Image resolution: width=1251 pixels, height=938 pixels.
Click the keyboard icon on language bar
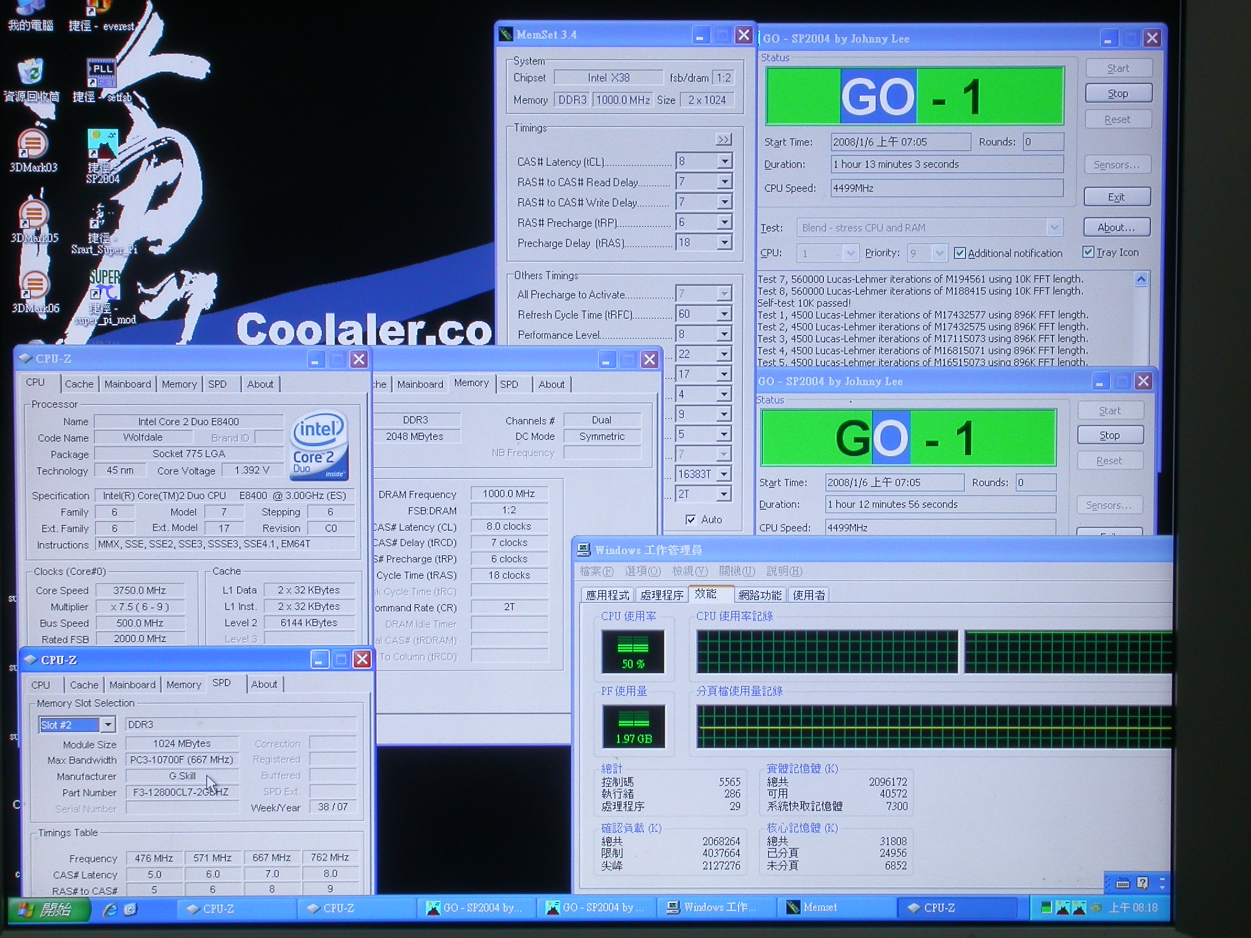[1123, 883]
